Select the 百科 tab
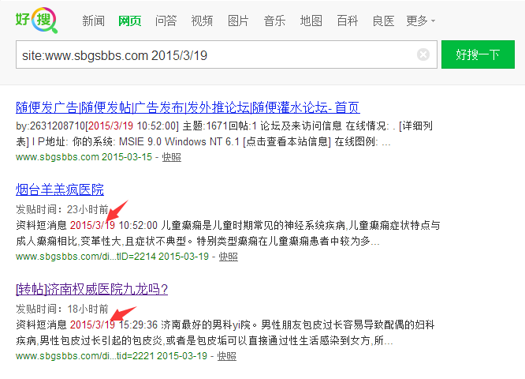Viewport: 525px width, 379px height. point(348,21)
